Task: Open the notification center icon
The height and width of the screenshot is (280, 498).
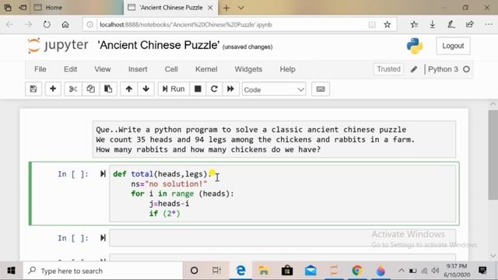Action: click(x=482, y=271)
